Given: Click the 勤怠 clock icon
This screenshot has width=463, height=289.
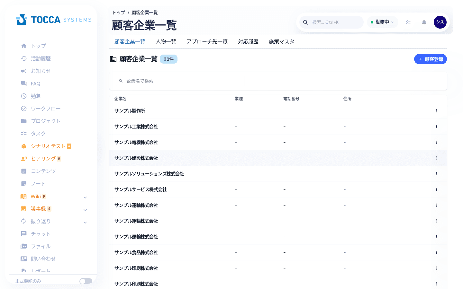Looking at the screenshot, I should [x=24, y=96].
